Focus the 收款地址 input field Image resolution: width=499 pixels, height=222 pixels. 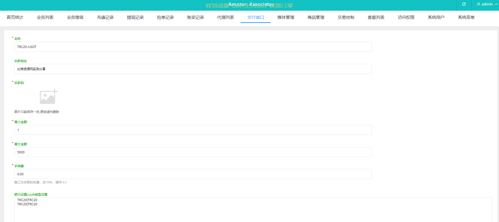[193, 69]
